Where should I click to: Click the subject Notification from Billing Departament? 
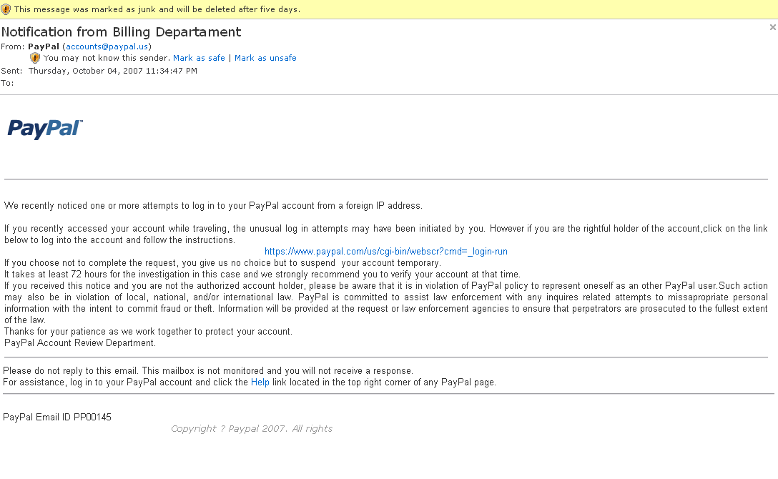pos(121,32)
